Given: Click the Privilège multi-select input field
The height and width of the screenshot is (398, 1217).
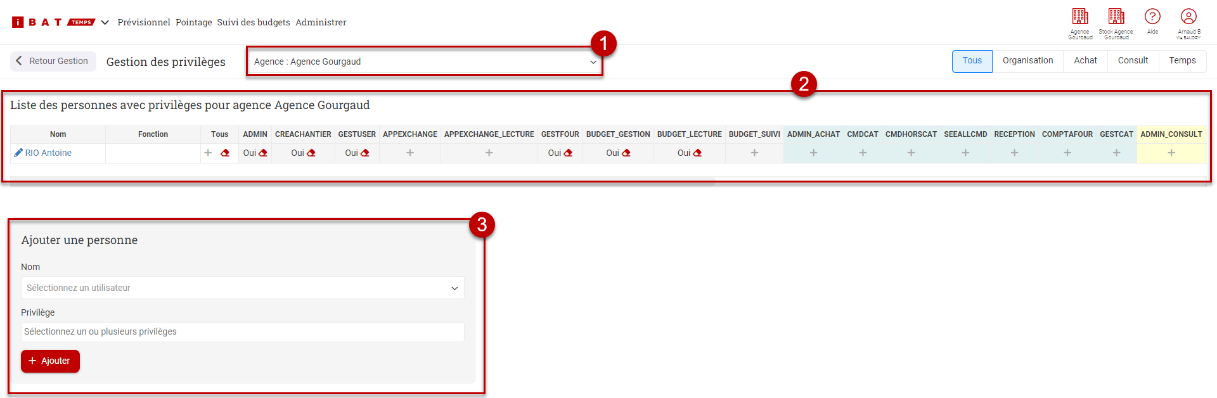Looking at the screenshot, I should click(x=242, y=331).
